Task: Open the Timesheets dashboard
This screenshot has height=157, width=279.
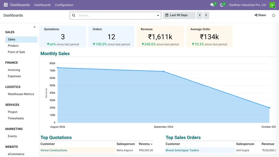Action: pos(15,118)
